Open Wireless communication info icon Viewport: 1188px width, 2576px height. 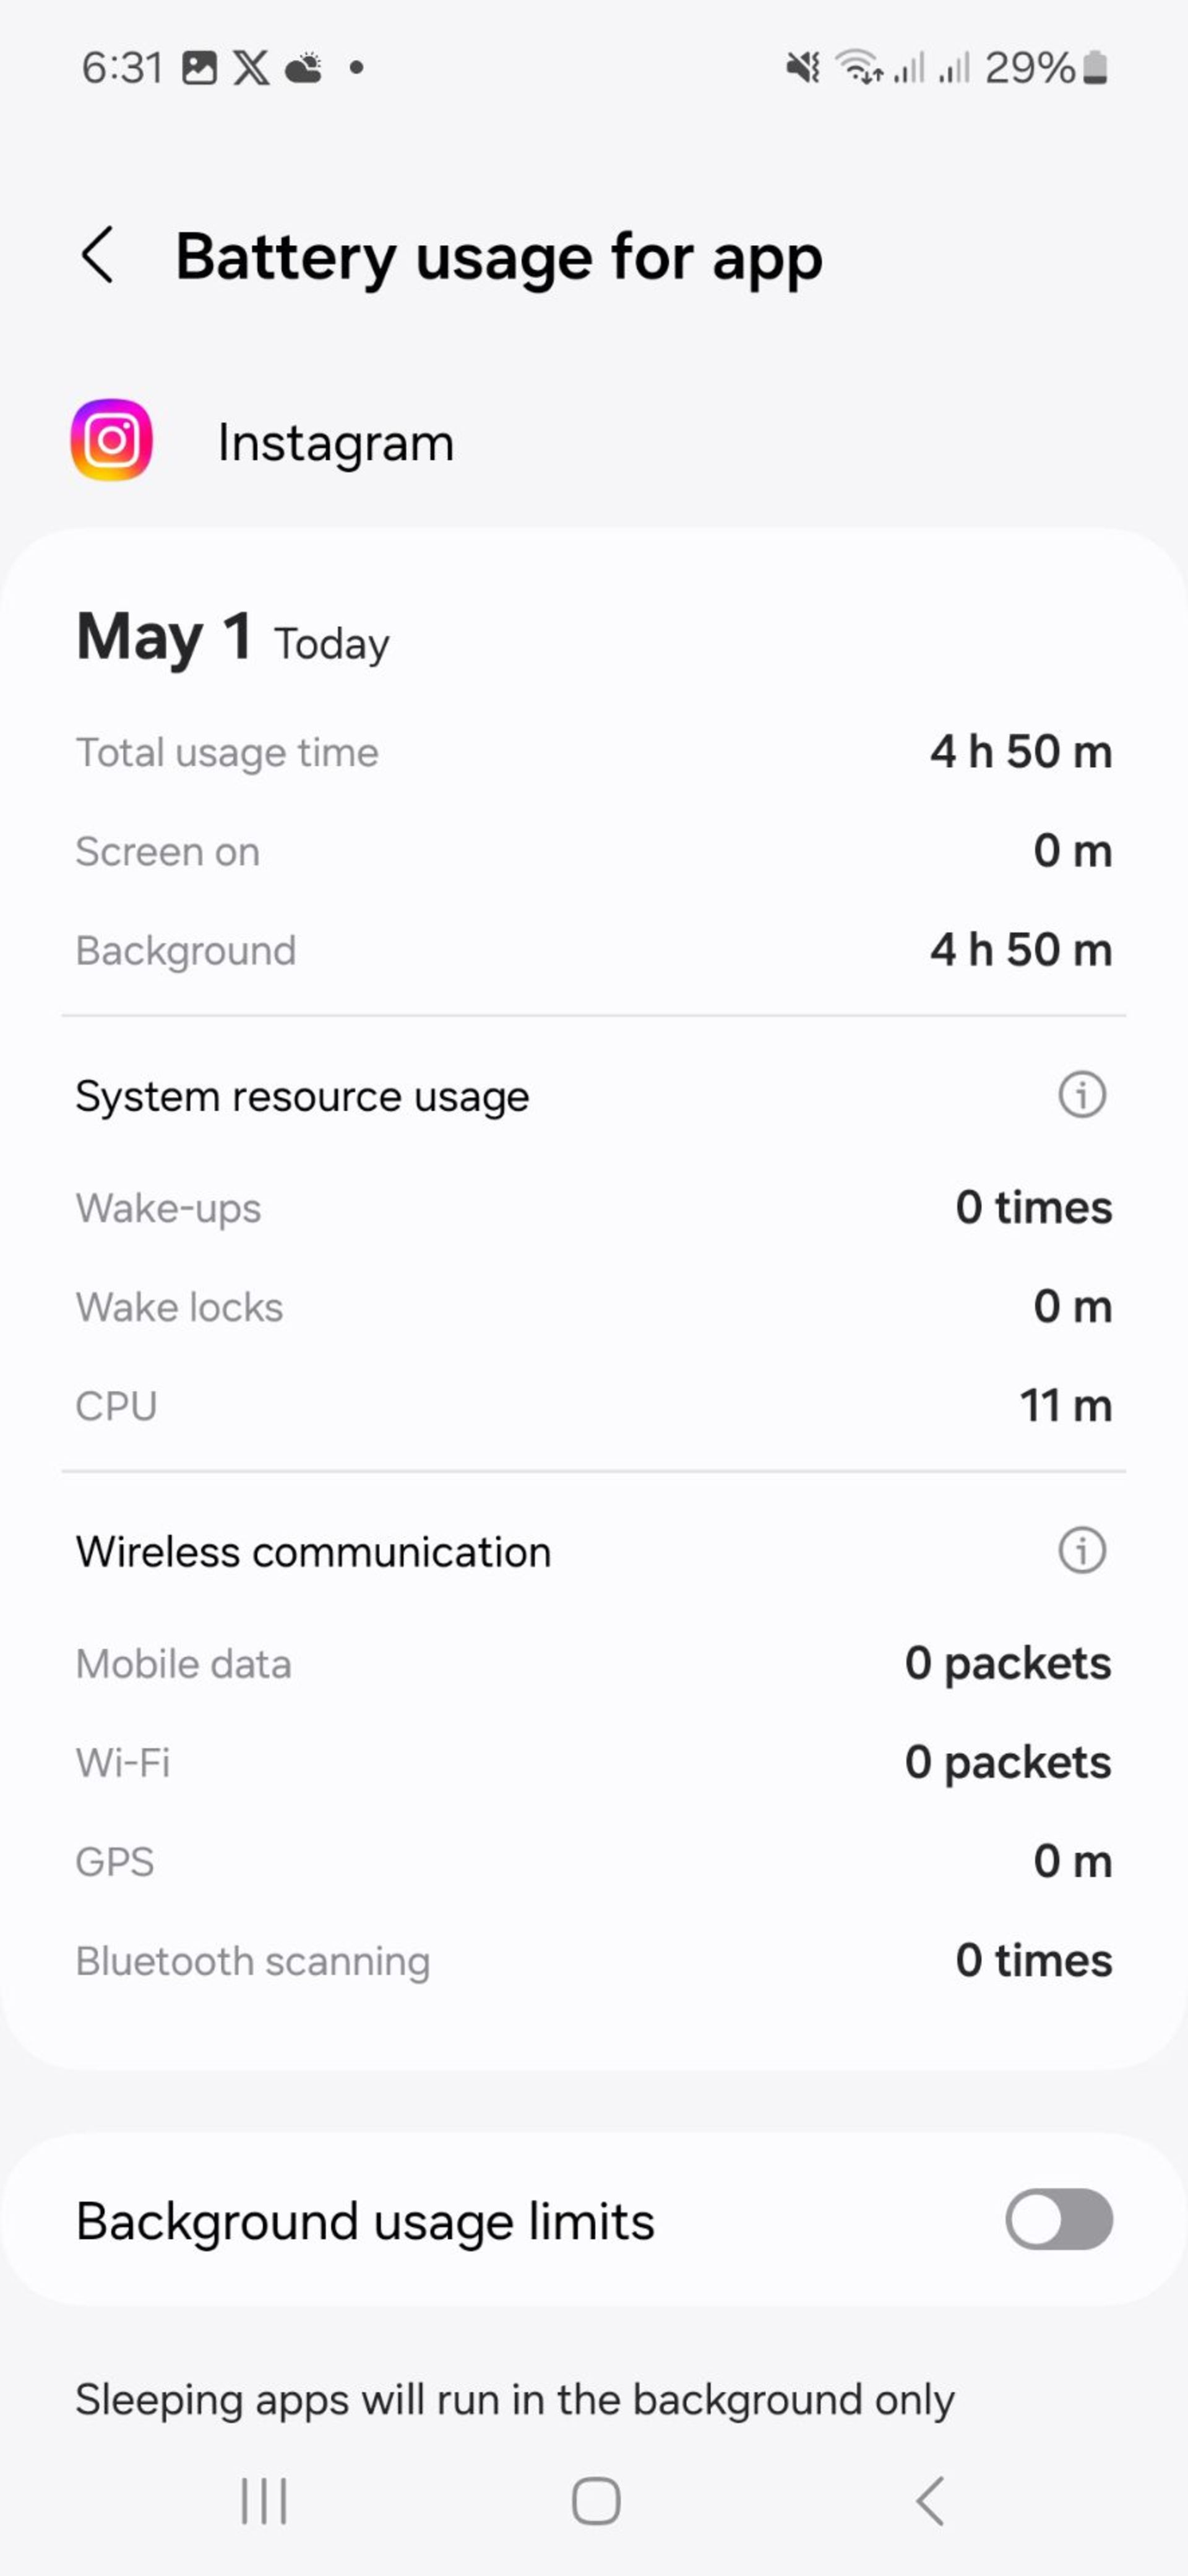click(x=1082, y=1550)
